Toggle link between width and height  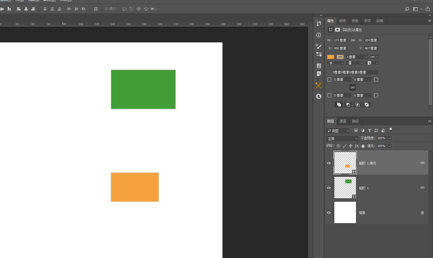tap(353, 40)
